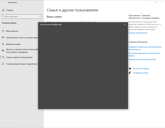Screen dimensions: 165x128
Task: Click the Скачать приложение link
Action: (x=138, y=33)
